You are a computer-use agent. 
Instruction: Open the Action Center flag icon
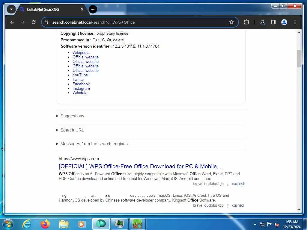[270, 224]
